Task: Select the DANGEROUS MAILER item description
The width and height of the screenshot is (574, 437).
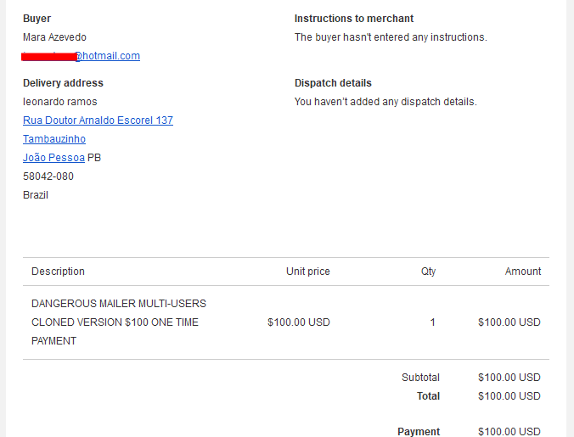Action: click(x=119, y=322)
